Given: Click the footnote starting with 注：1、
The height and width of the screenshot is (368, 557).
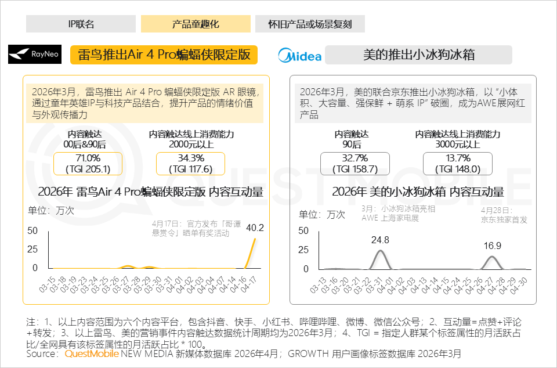Looking at the screenshot, I should pyautogui.click(x=273, y=333).
